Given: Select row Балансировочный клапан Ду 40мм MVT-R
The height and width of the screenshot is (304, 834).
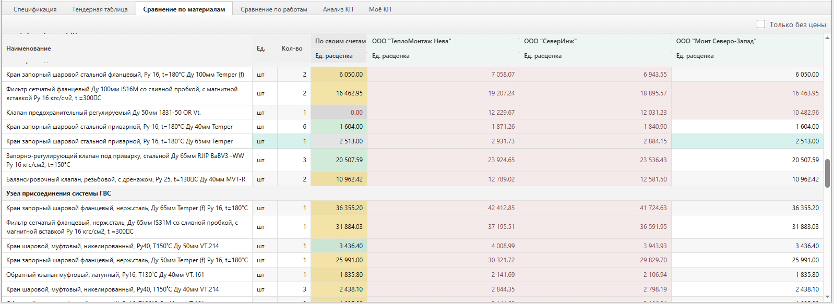Looking at the screenshot, I should [x=412, y=179].
